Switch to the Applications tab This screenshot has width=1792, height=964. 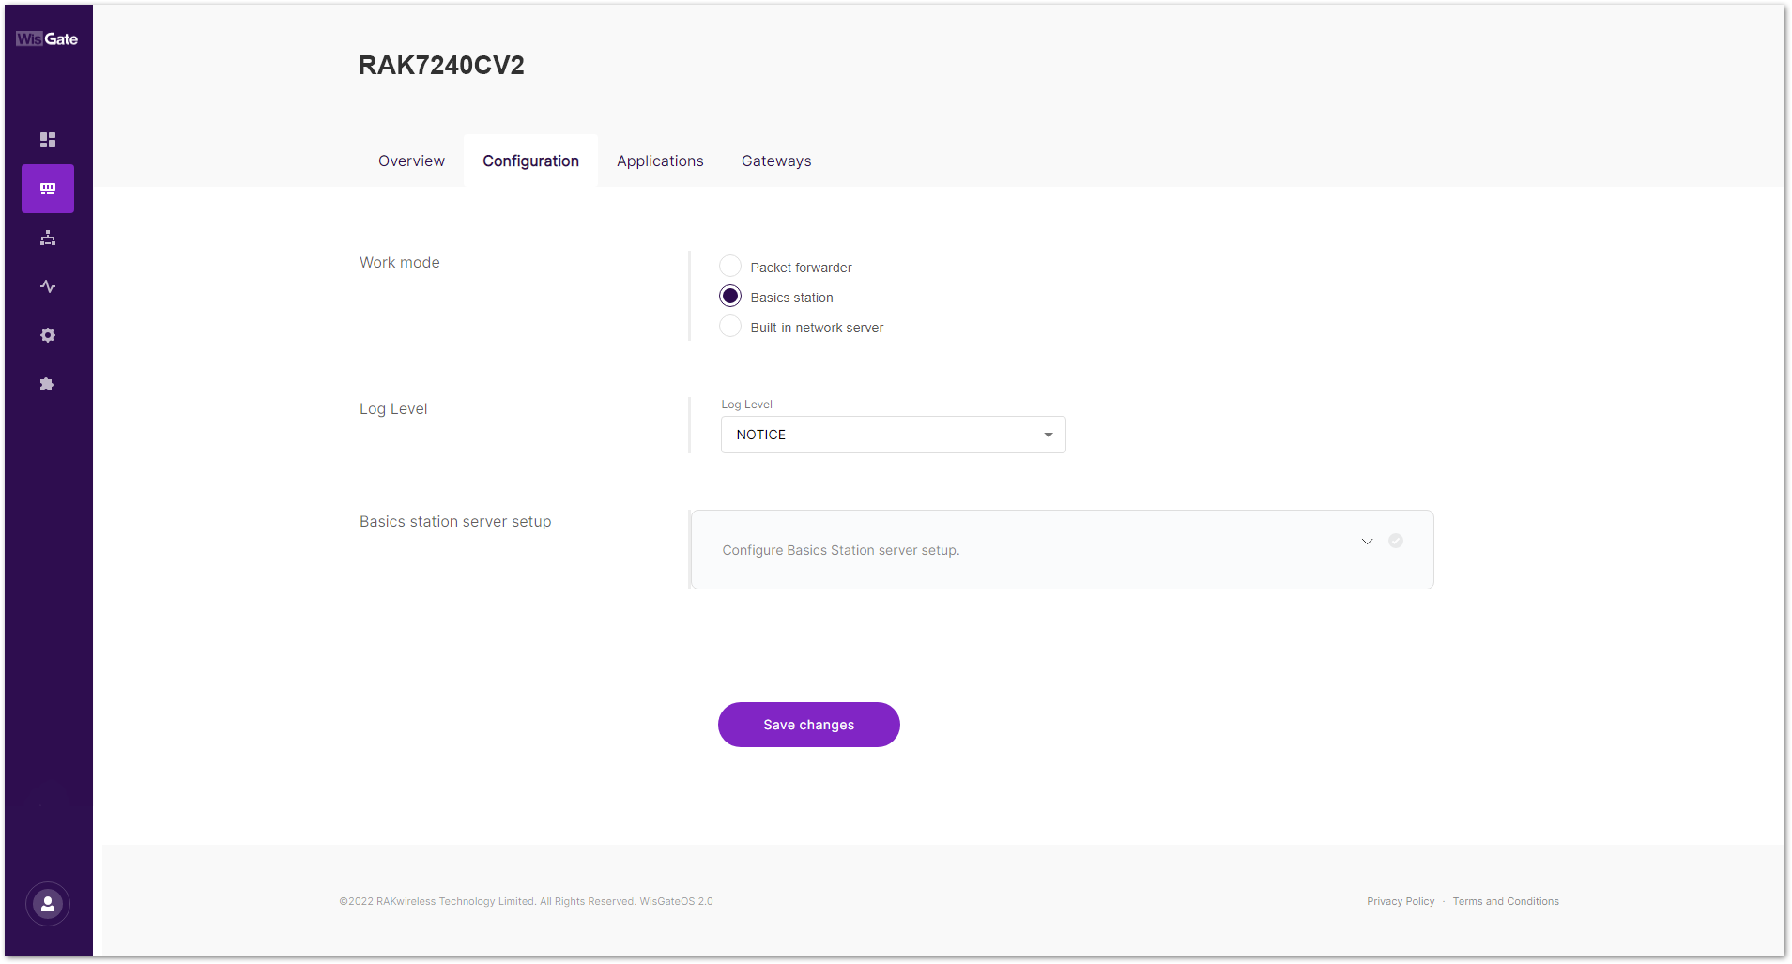click(x=660, y=161)
